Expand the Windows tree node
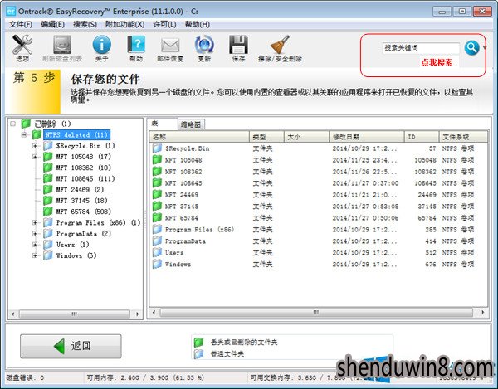This screenshot has height=389, width=498. pos(35,255)
